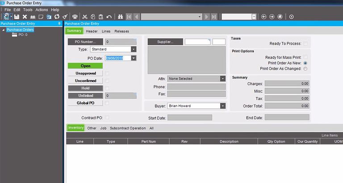Click the Refresh arrows toolbar icon

[x=57, y=17]
